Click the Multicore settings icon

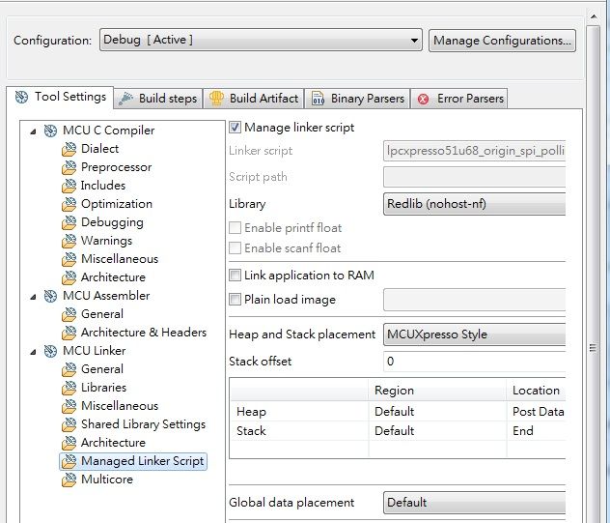click(69, 479)
